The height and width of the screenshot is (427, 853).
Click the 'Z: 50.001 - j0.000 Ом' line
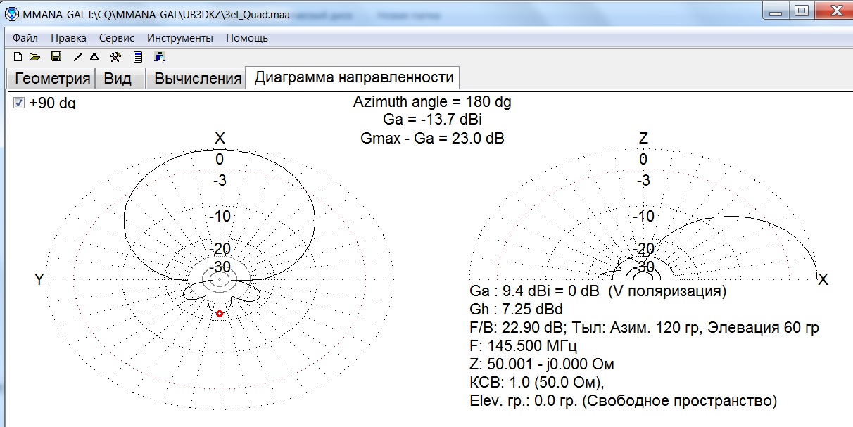pyautogui.click(x=542, y=364)
